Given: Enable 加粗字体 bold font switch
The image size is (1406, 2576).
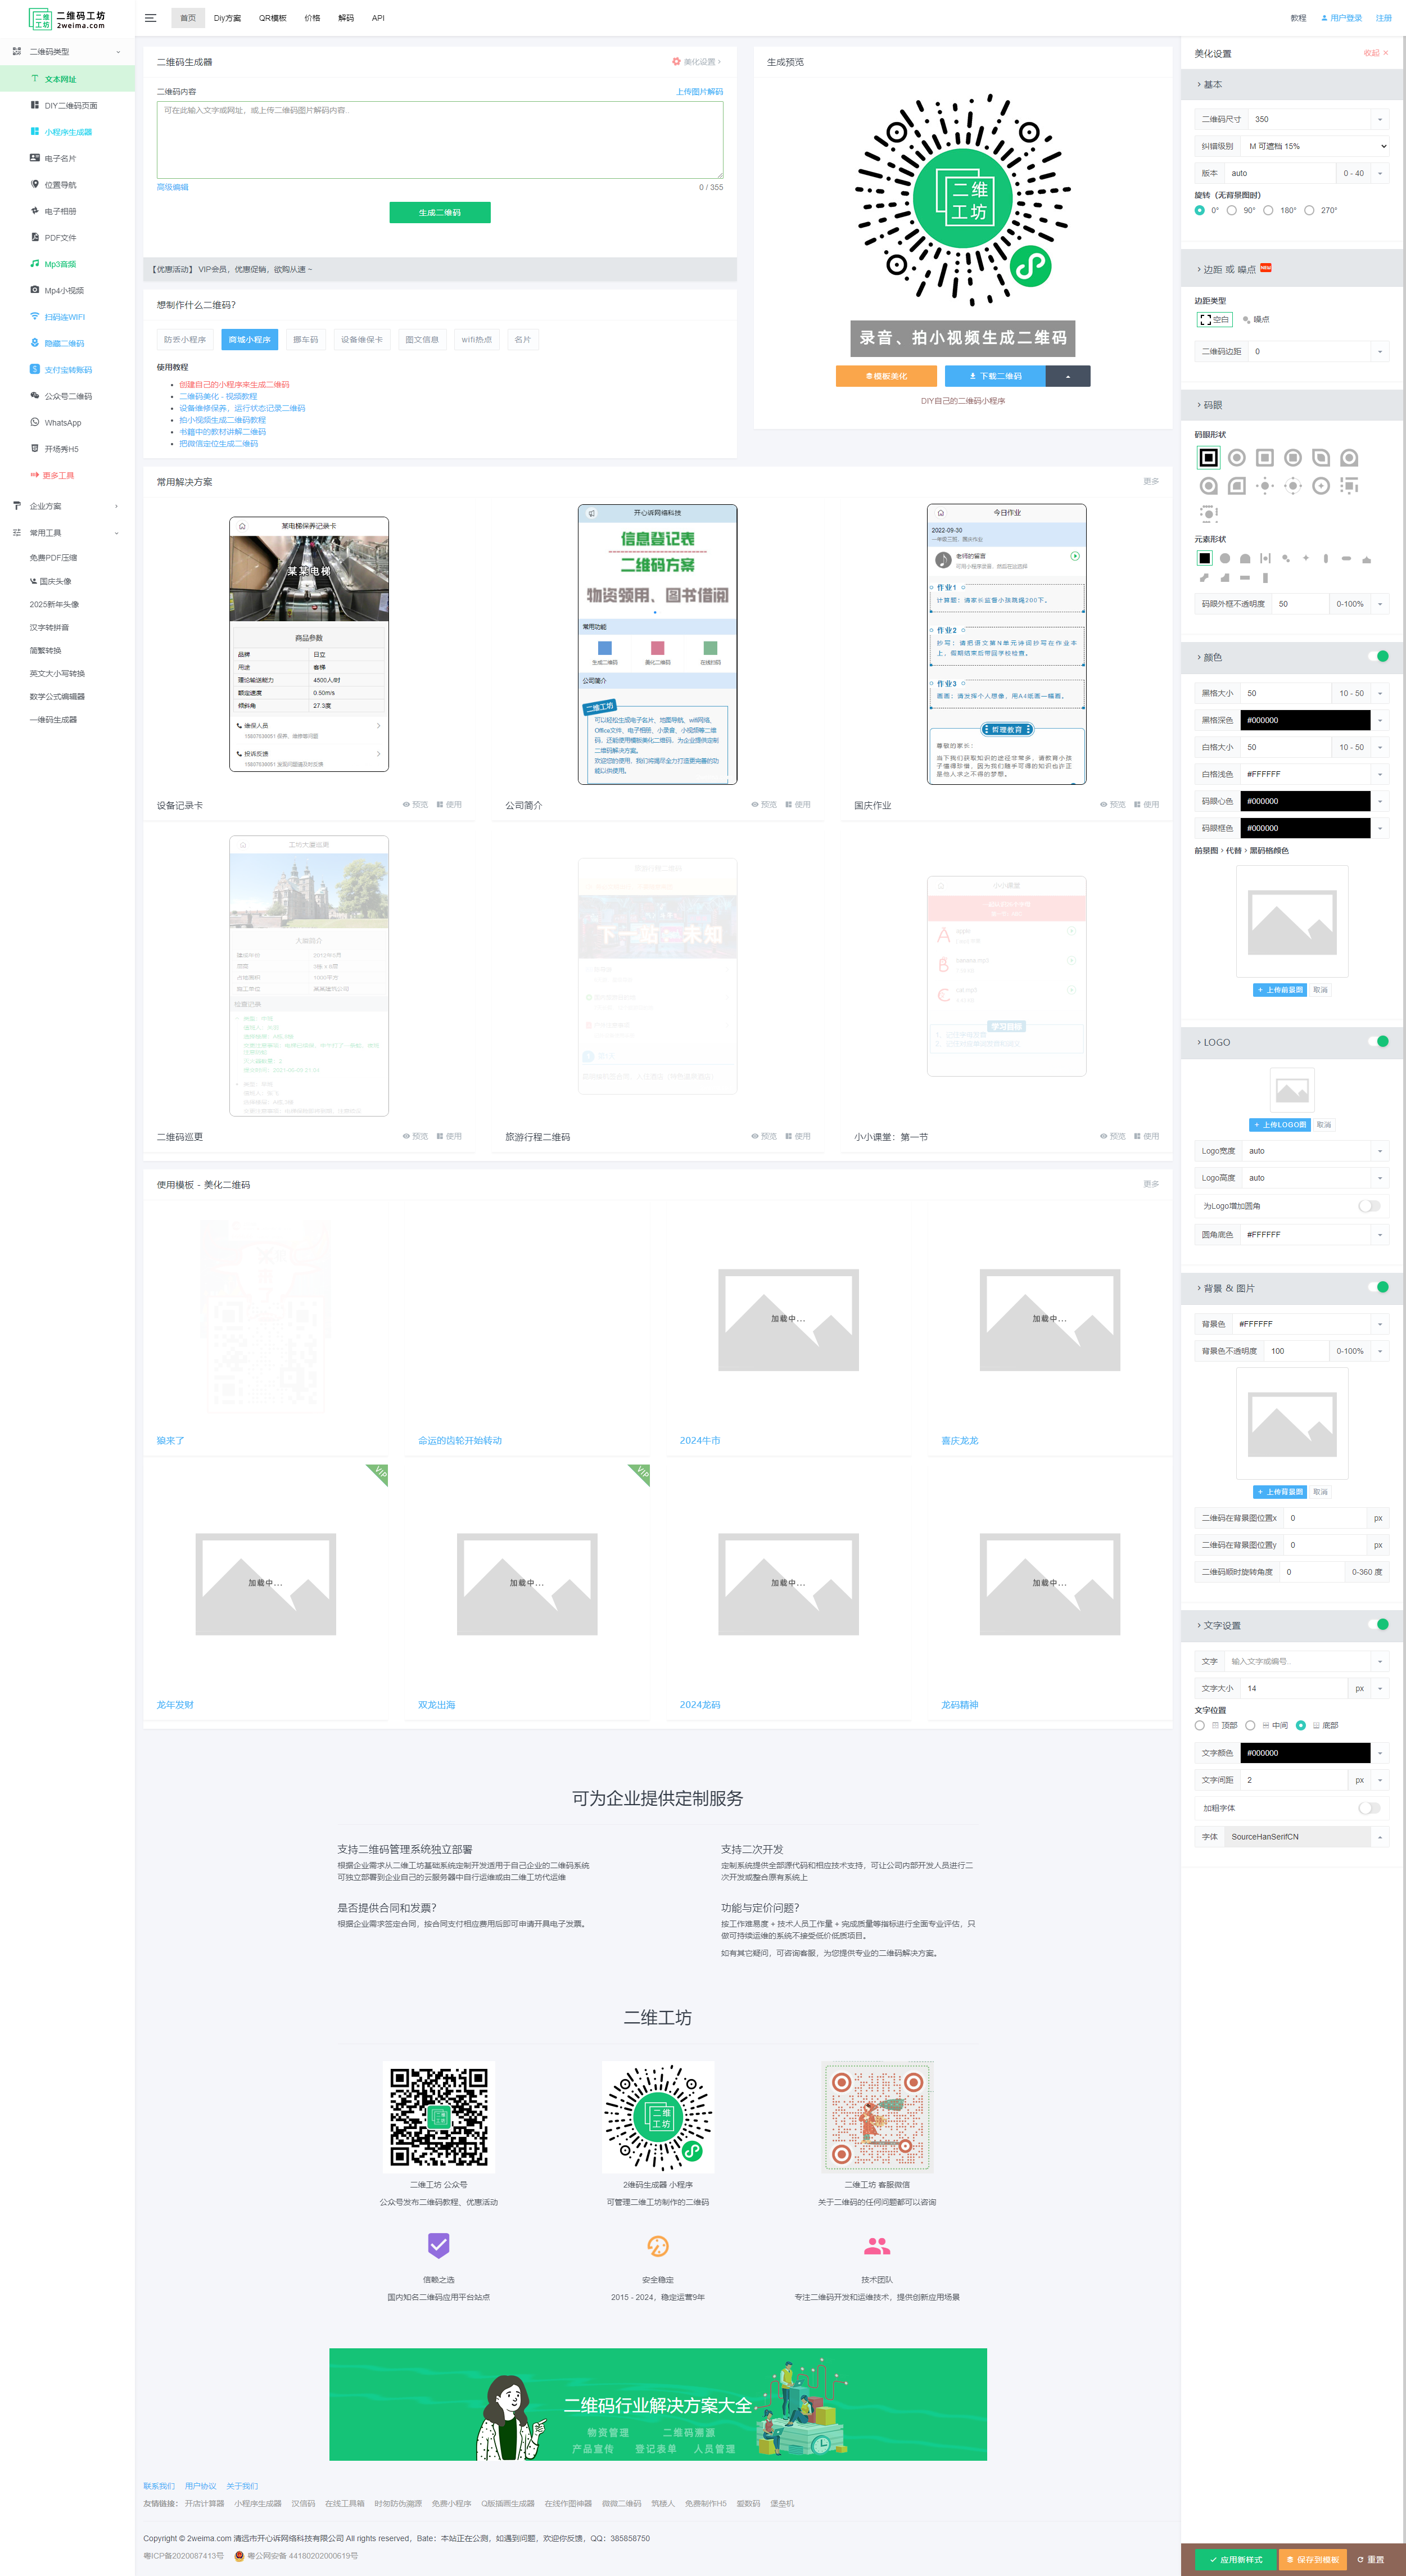Looking at the screenshot, I should coord(1369,1808).
